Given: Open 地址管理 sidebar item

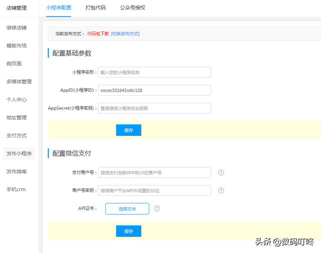Looking at the screenshot, I should (17, 118).
